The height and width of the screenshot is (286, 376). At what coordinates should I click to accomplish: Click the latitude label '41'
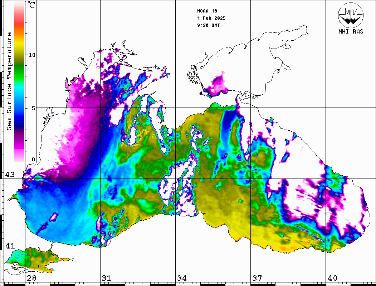[x=10, y=246]
